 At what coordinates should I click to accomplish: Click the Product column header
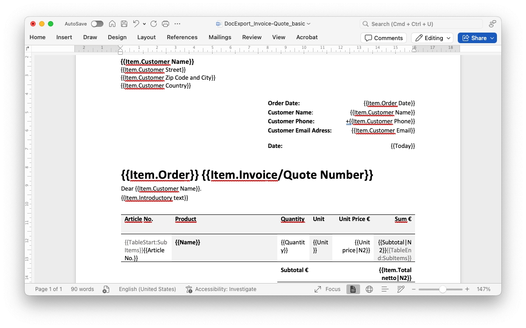(x=185, y=219)
